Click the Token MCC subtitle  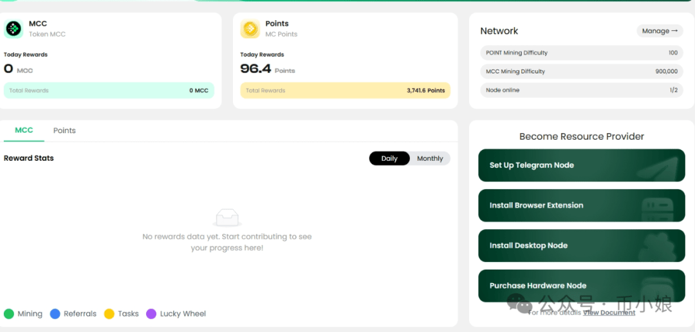[x=47, y=34]
